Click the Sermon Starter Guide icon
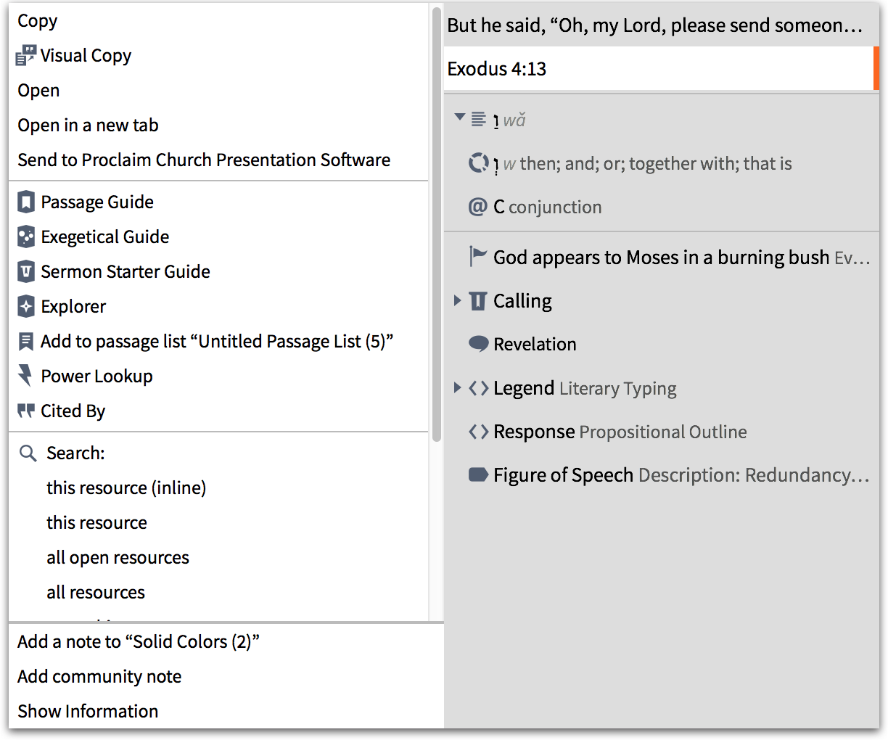 [26, 271]
